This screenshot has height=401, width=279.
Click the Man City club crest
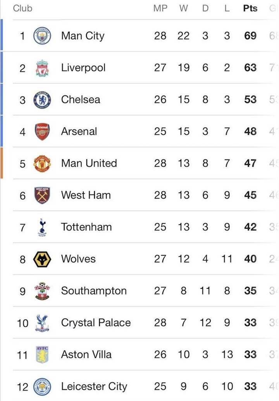click(x=42, y=36)
